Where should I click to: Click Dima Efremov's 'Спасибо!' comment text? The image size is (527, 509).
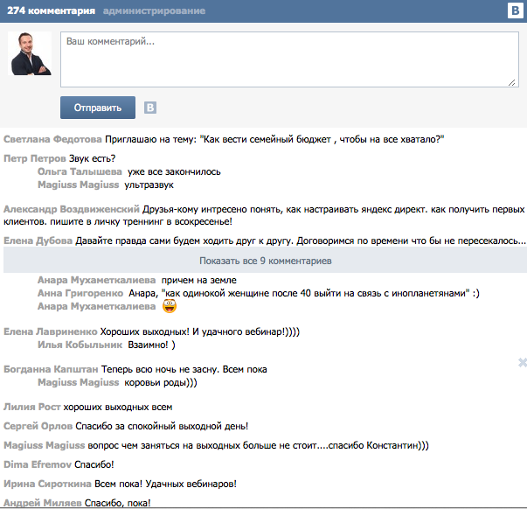tap(94, 464)
